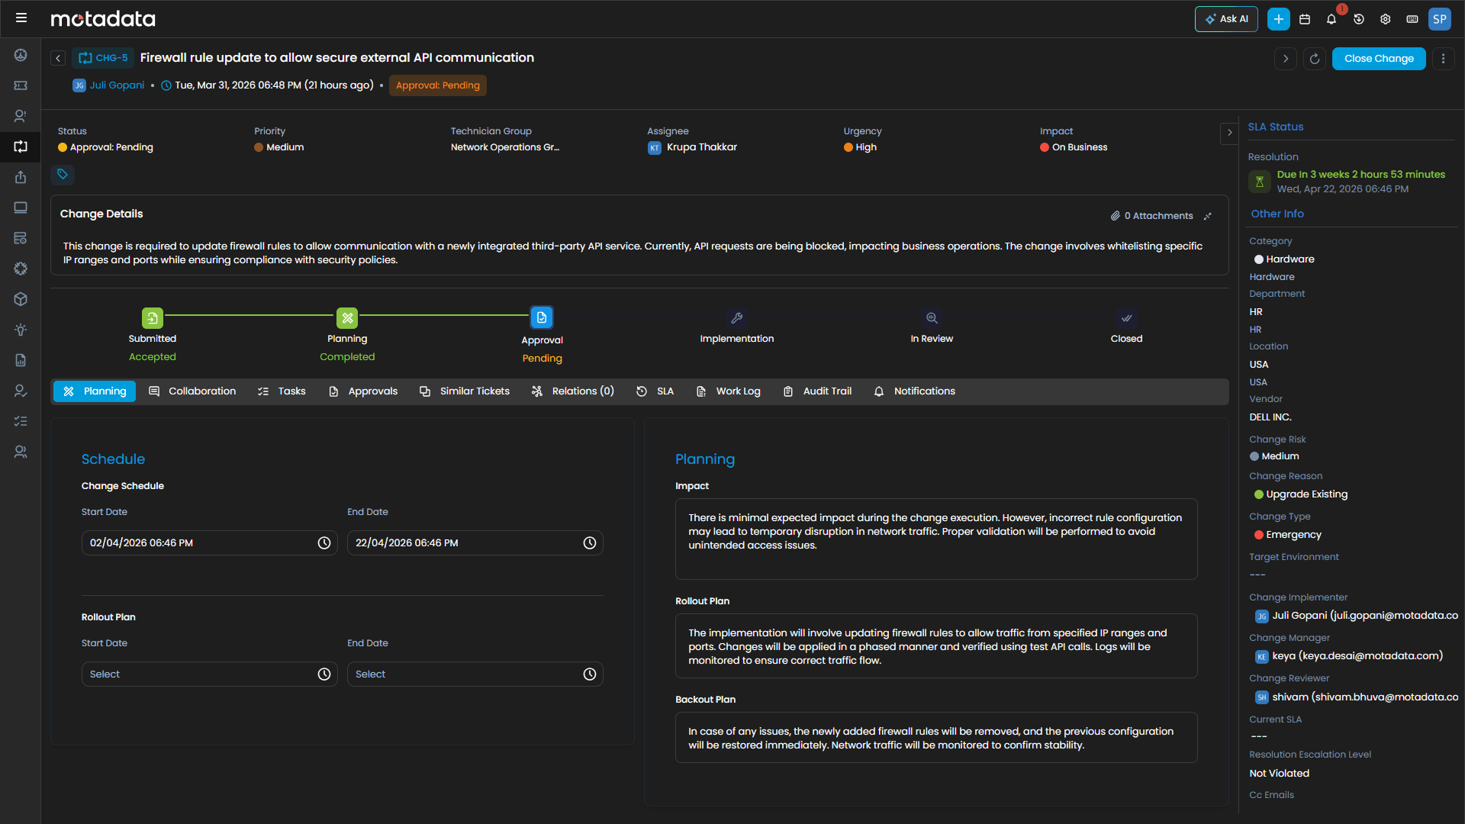
Task: Click requester name Juli Gopani link
Action: [x=117, y=85]
